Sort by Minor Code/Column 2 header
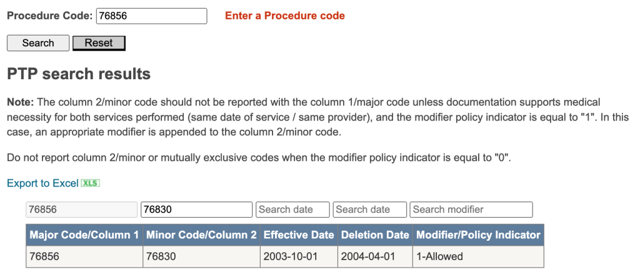 tap(201, 235)
